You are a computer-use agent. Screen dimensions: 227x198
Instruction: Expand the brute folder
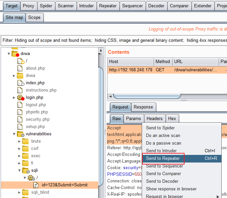pyautogui.click(x=19, y=141)
